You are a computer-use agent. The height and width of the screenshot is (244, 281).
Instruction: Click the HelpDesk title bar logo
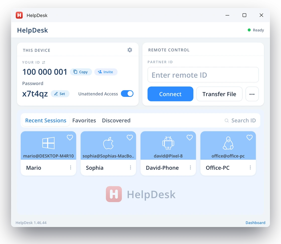coord(19,15)
